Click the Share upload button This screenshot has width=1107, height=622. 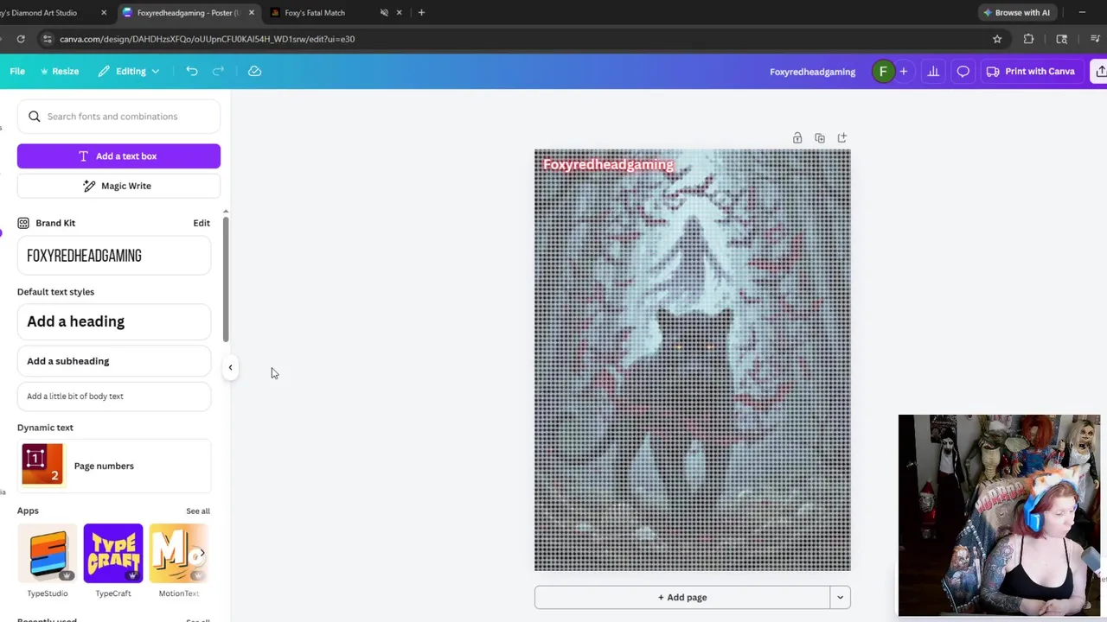pyautogui.click(x=1100, y=72)
